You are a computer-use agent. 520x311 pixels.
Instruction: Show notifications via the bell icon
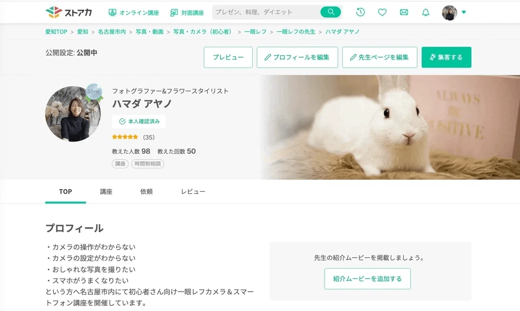click(426, 12)
